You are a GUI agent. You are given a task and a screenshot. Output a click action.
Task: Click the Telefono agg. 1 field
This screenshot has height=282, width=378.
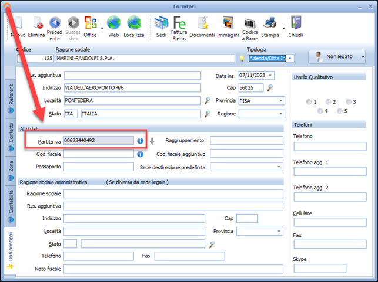pyautogui.click(x=330, y=171)
